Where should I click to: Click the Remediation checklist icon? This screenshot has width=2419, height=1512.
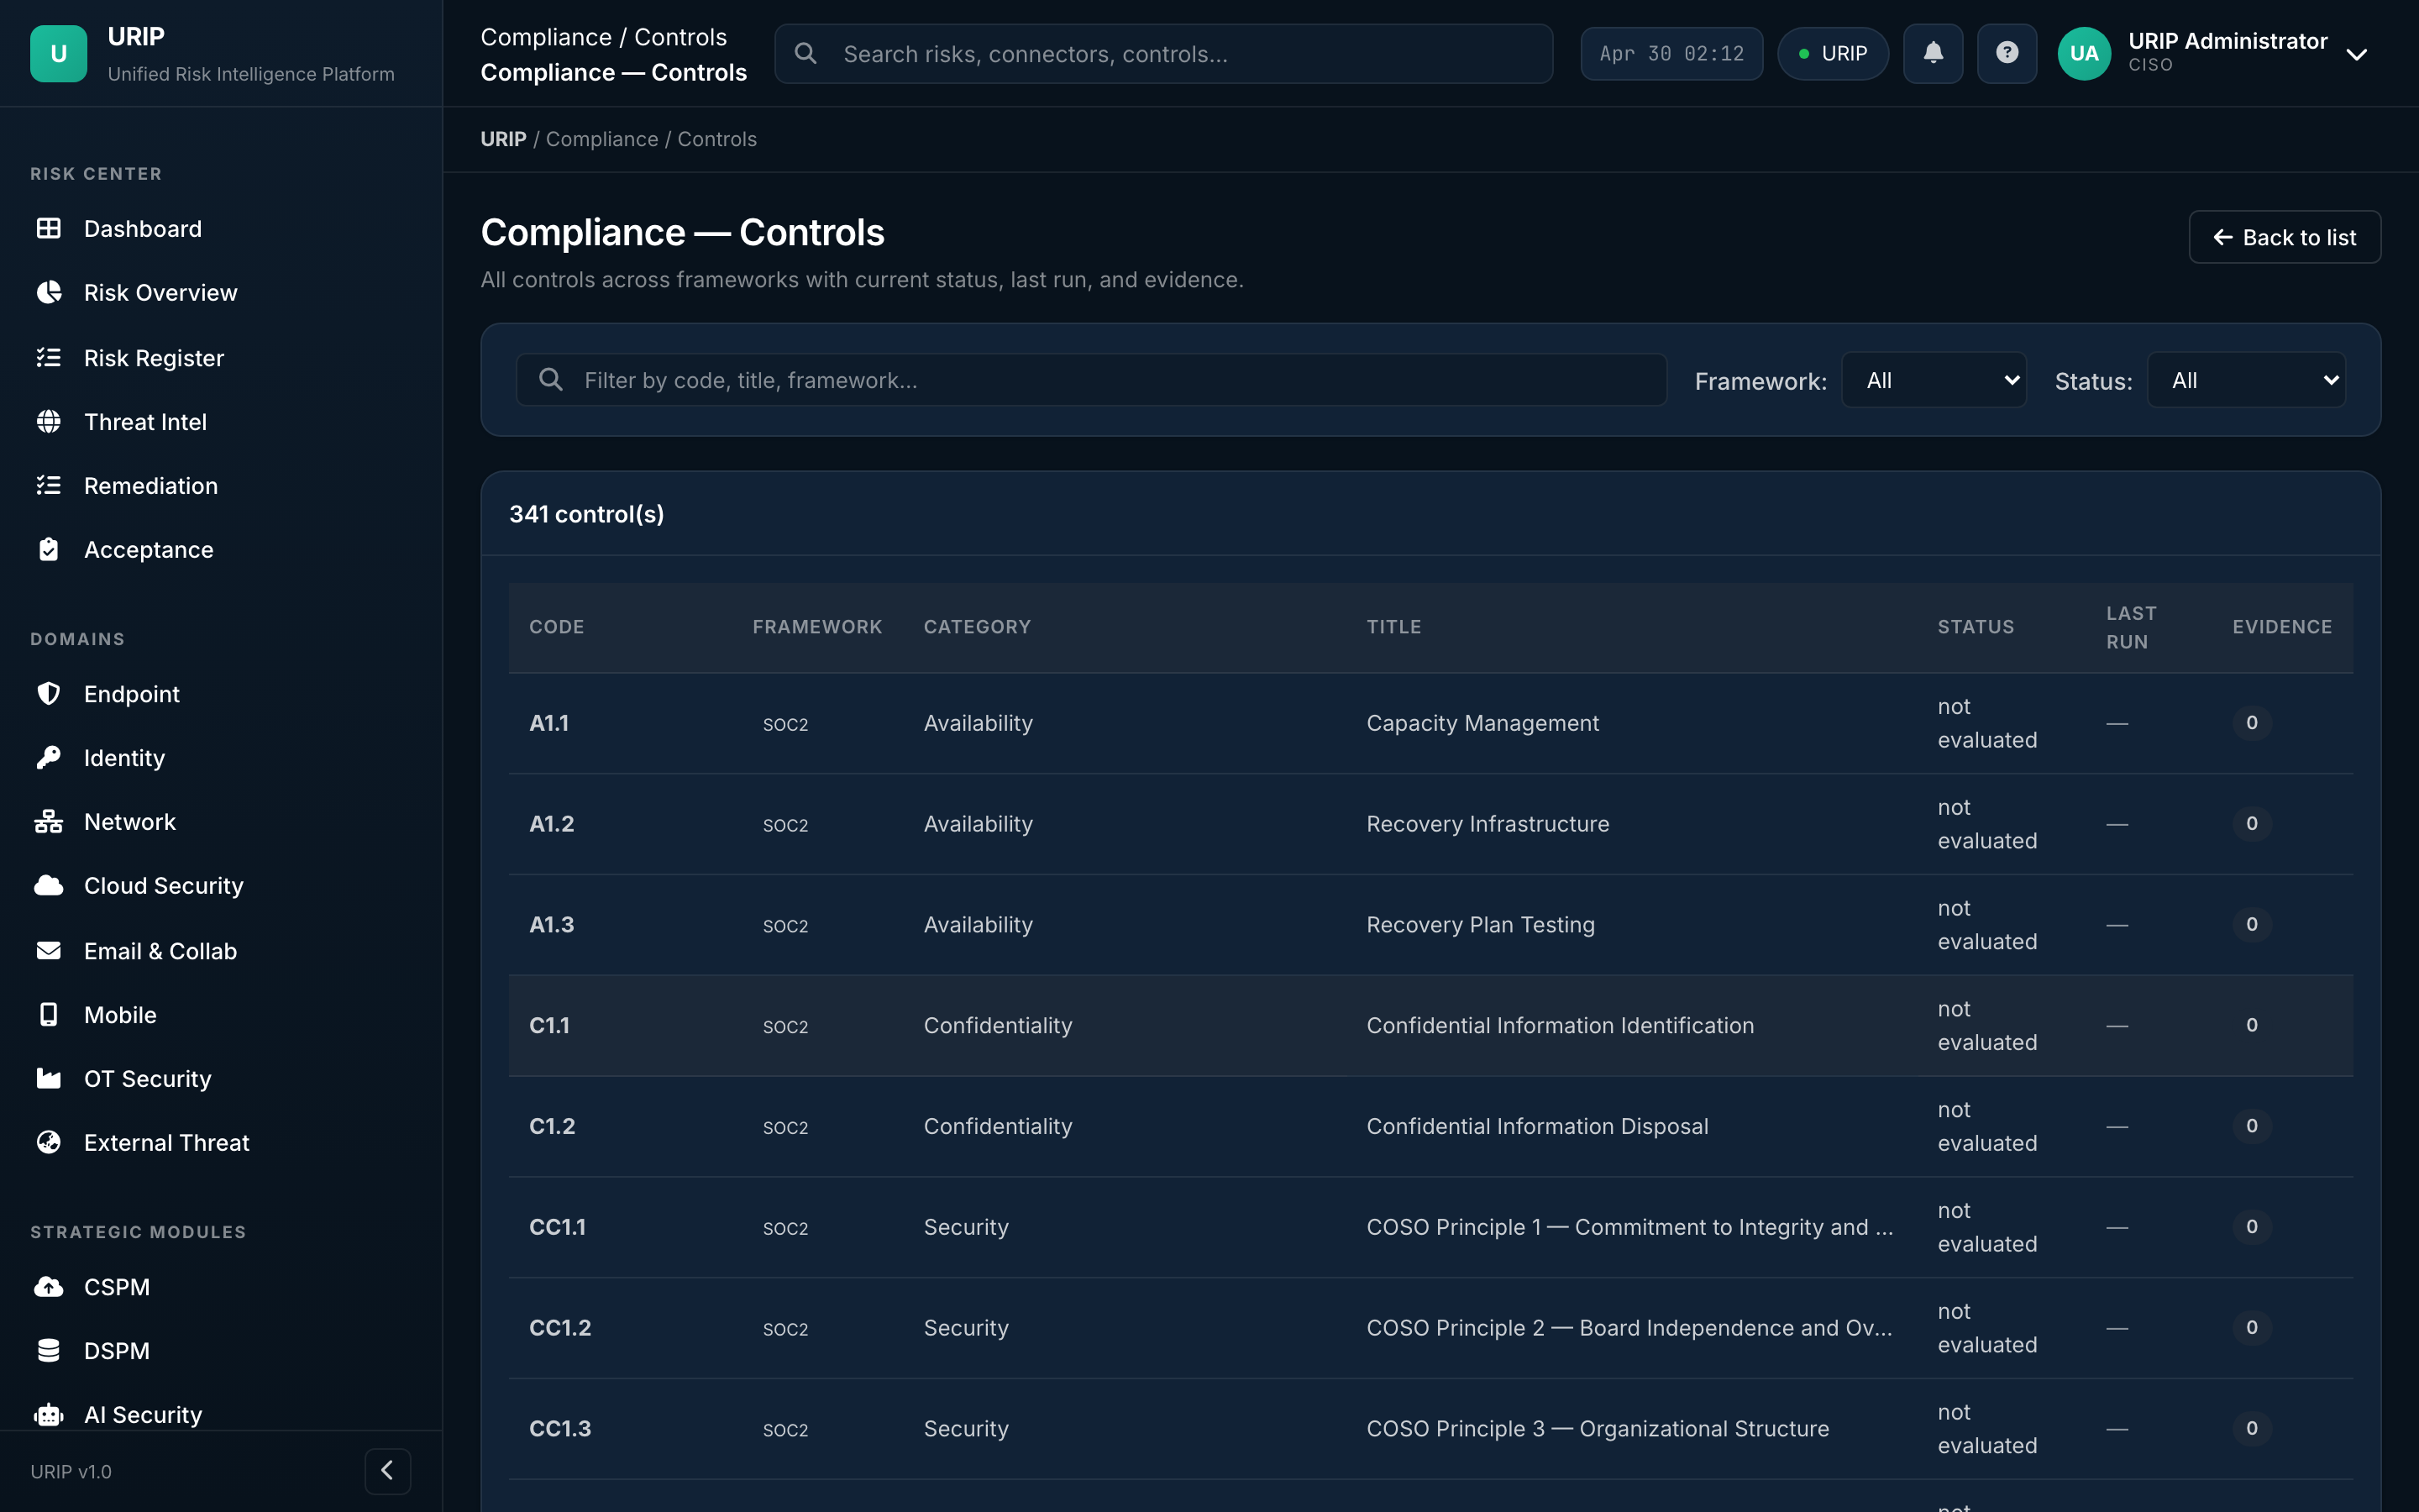pyautogui.click(x=48, y=485)
